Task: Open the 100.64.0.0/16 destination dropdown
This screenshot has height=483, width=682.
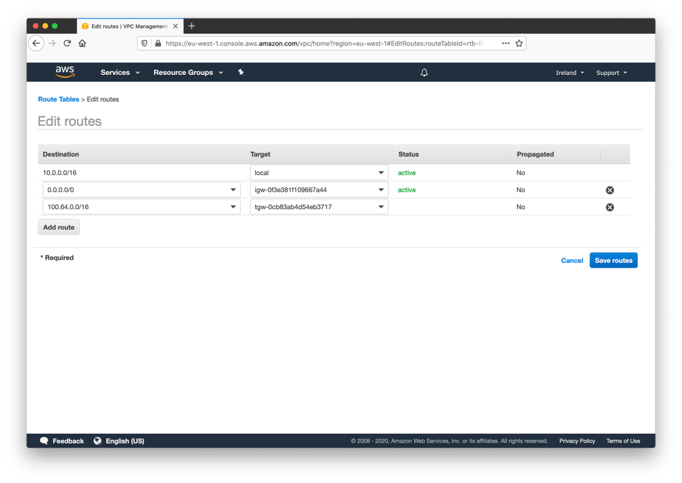Action: pos(141,206)
